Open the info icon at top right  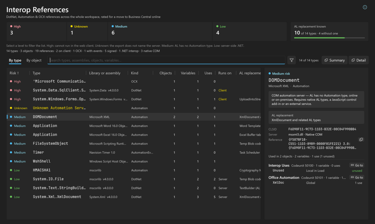(x=365, y=7)
